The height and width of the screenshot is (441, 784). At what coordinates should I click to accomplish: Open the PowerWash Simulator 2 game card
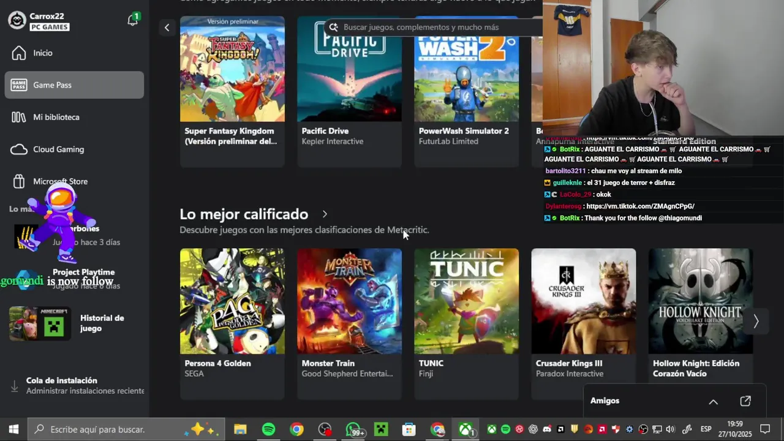point(466,91)
